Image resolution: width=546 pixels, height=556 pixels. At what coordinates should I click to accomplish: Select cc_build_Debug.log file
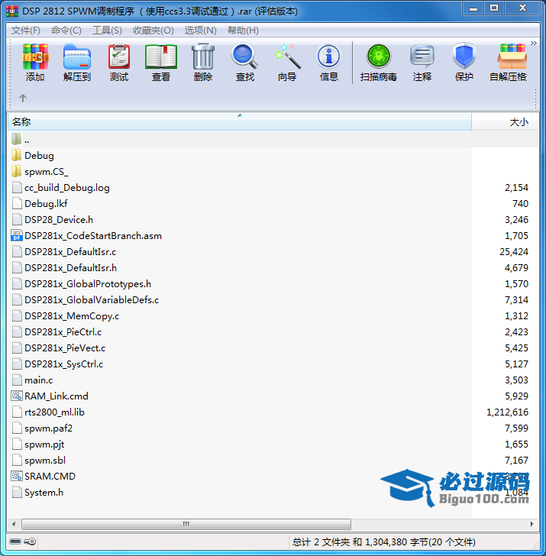pyautogui.click(x=67, y=188)
